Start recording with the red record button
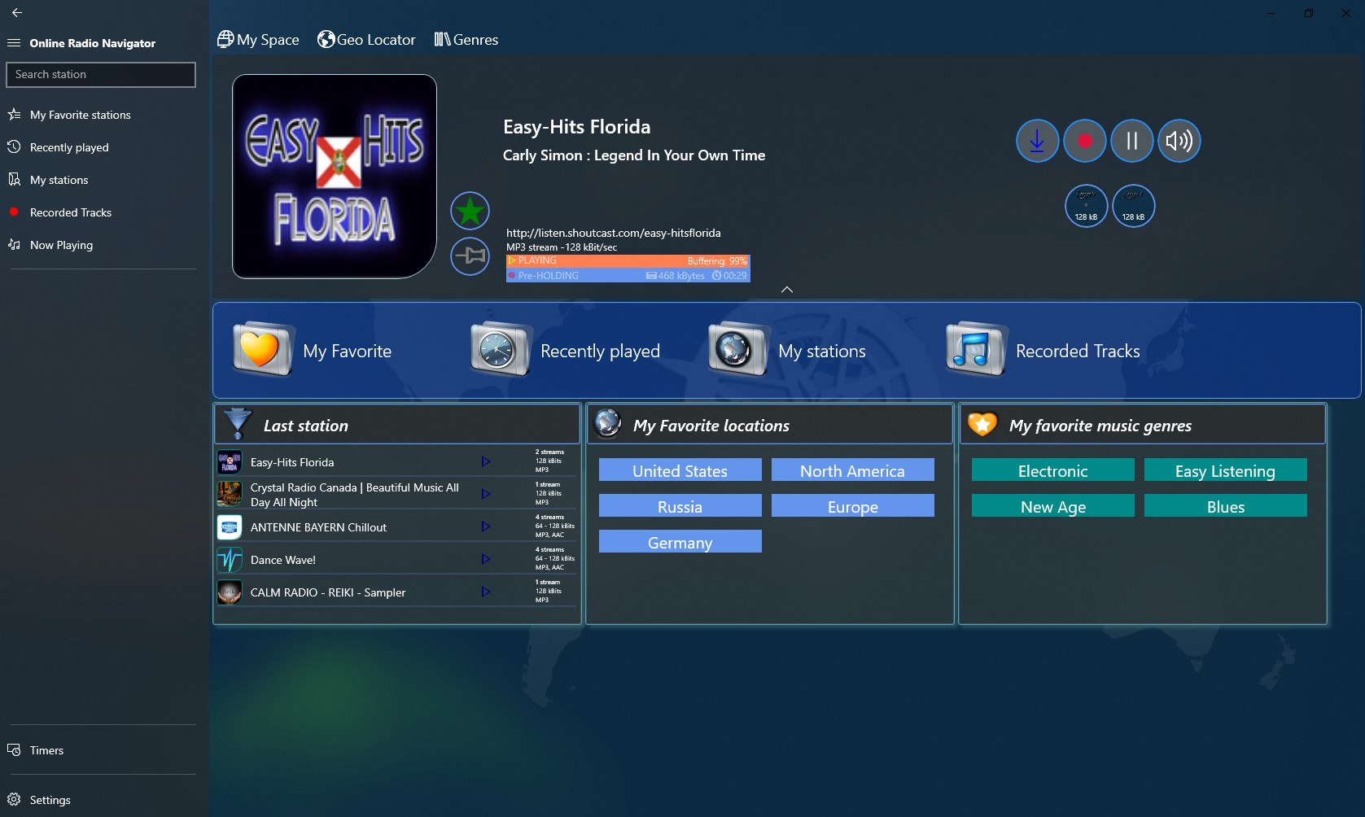 tap(1084, 141)
